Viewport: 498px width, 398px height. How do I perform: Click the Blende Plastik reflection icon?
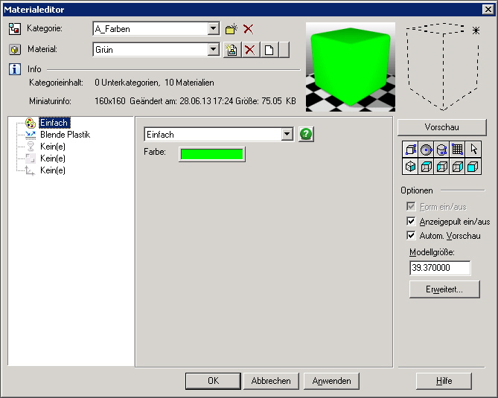pyautogui.click(x=31, y=135)
